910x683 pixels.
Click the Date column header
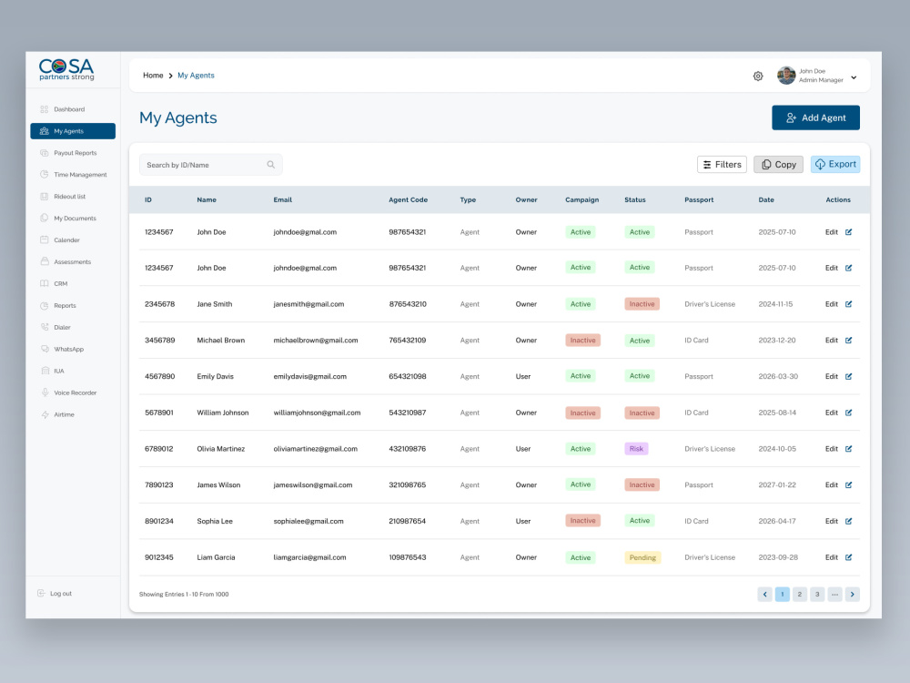(766, 199)
